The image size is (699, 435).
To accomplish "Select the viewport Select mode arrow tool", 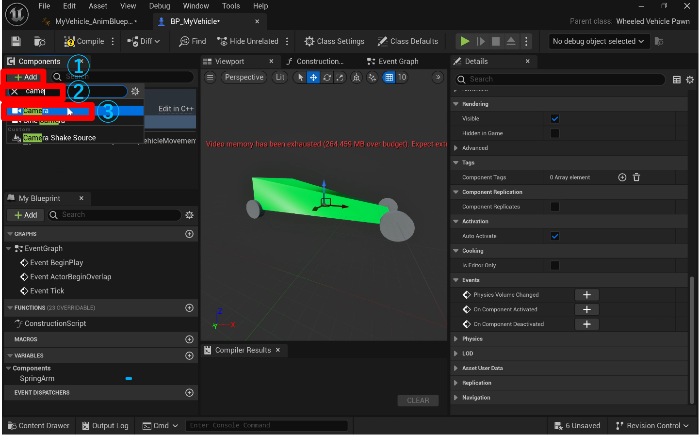I will tap(300, 77).
